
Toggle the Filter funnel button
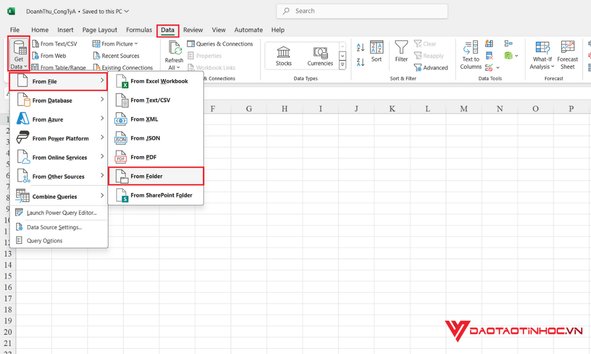click(x=401, y=52)
